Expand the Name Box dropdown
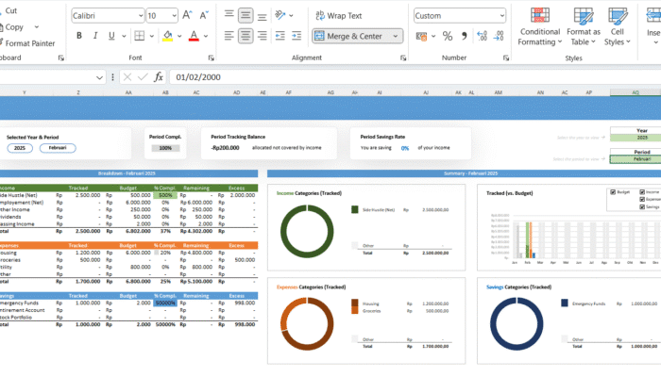 pyautogui.click(x=99, y=77)
